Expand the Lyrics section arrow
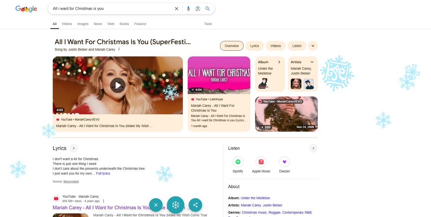Screen dimensions: 431x217 pos(74,148)
